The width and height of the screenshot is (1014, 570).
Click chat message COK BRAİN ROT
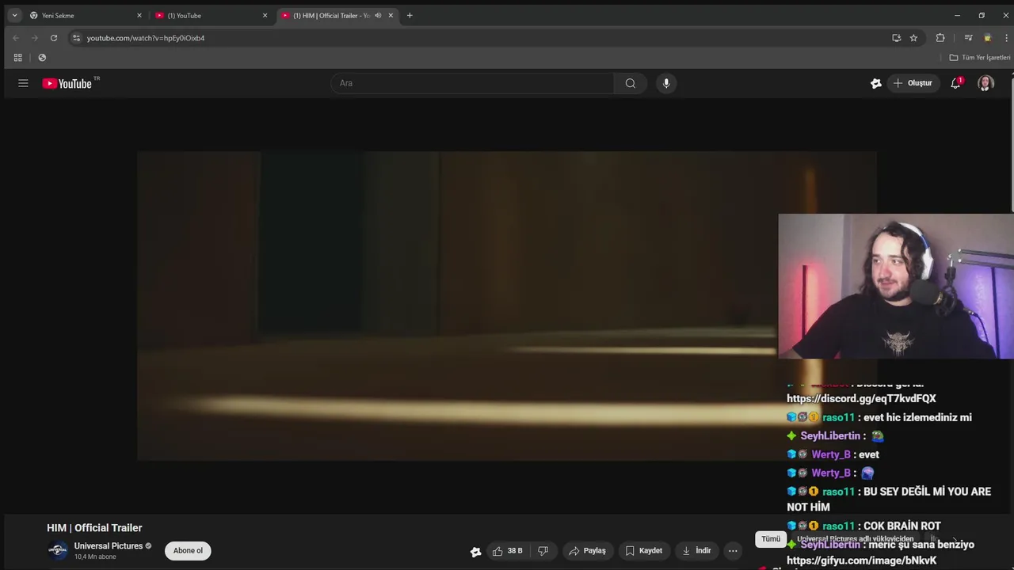(x=902, y=526)
